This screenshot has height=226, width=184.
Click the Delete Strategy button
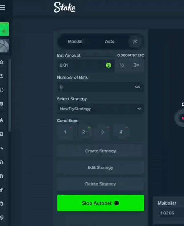[100, 184]
